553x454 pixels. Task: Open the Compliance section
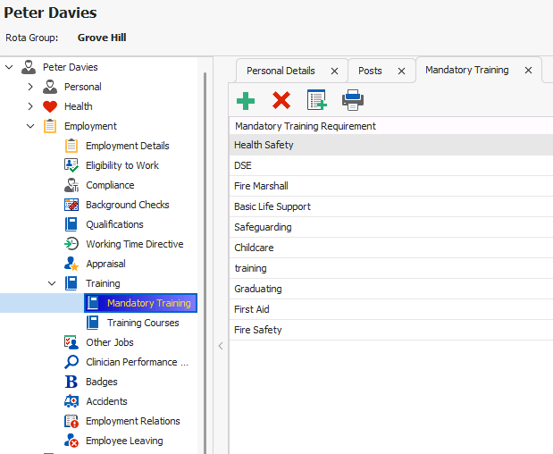110,185
